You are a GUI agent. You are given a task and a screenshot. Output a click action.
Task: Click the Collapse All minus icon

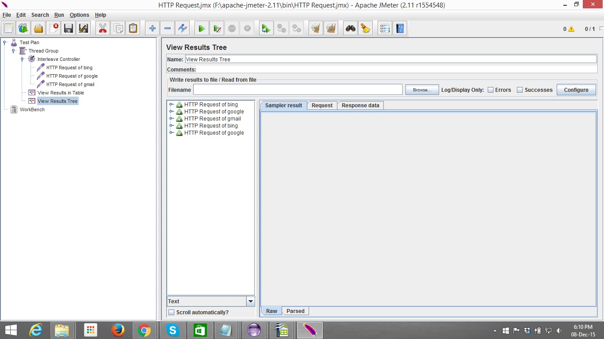pyautogui.click(x=168, y=29)
